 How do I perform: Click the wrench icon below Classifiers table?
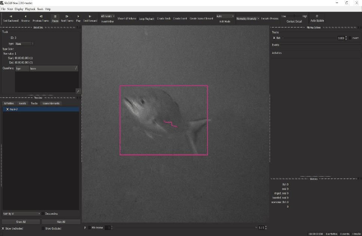coord(78,91)
